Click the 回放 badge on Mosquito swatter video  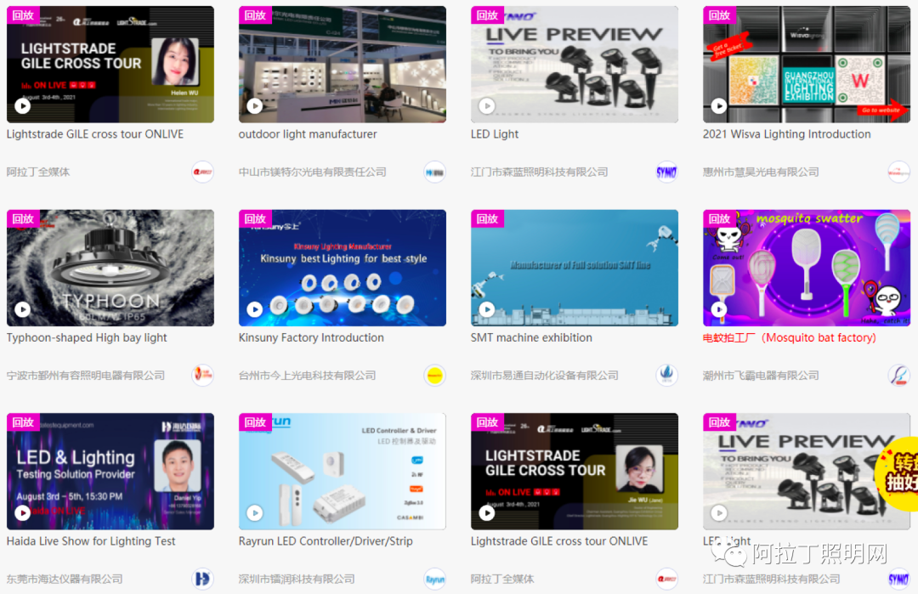point(719,218)
